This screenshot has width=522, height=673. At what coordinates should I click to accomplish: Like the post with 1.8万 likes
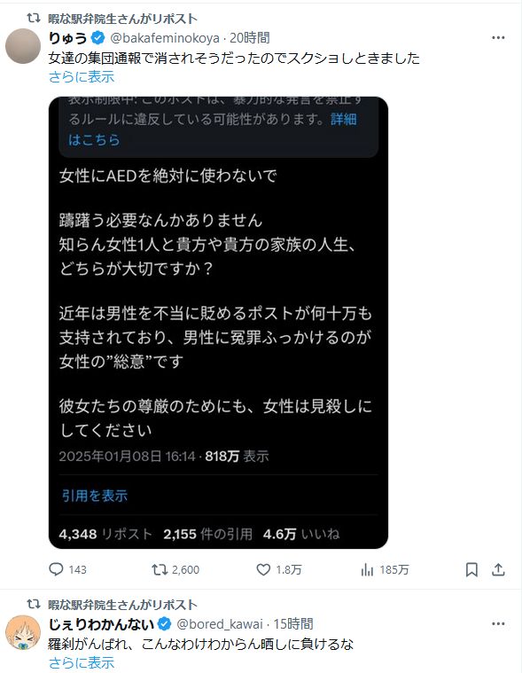[x=263, y=569]
